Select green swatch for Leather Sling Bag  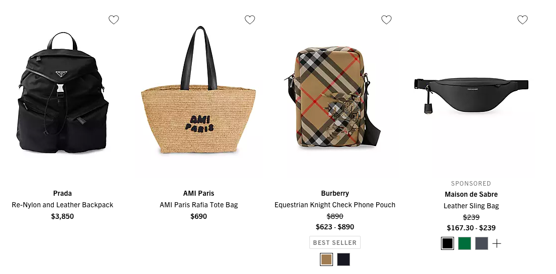coord(465,243)
